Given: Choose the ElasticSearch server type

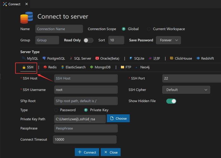Looking at the screenshot, I should coord(63,67).
